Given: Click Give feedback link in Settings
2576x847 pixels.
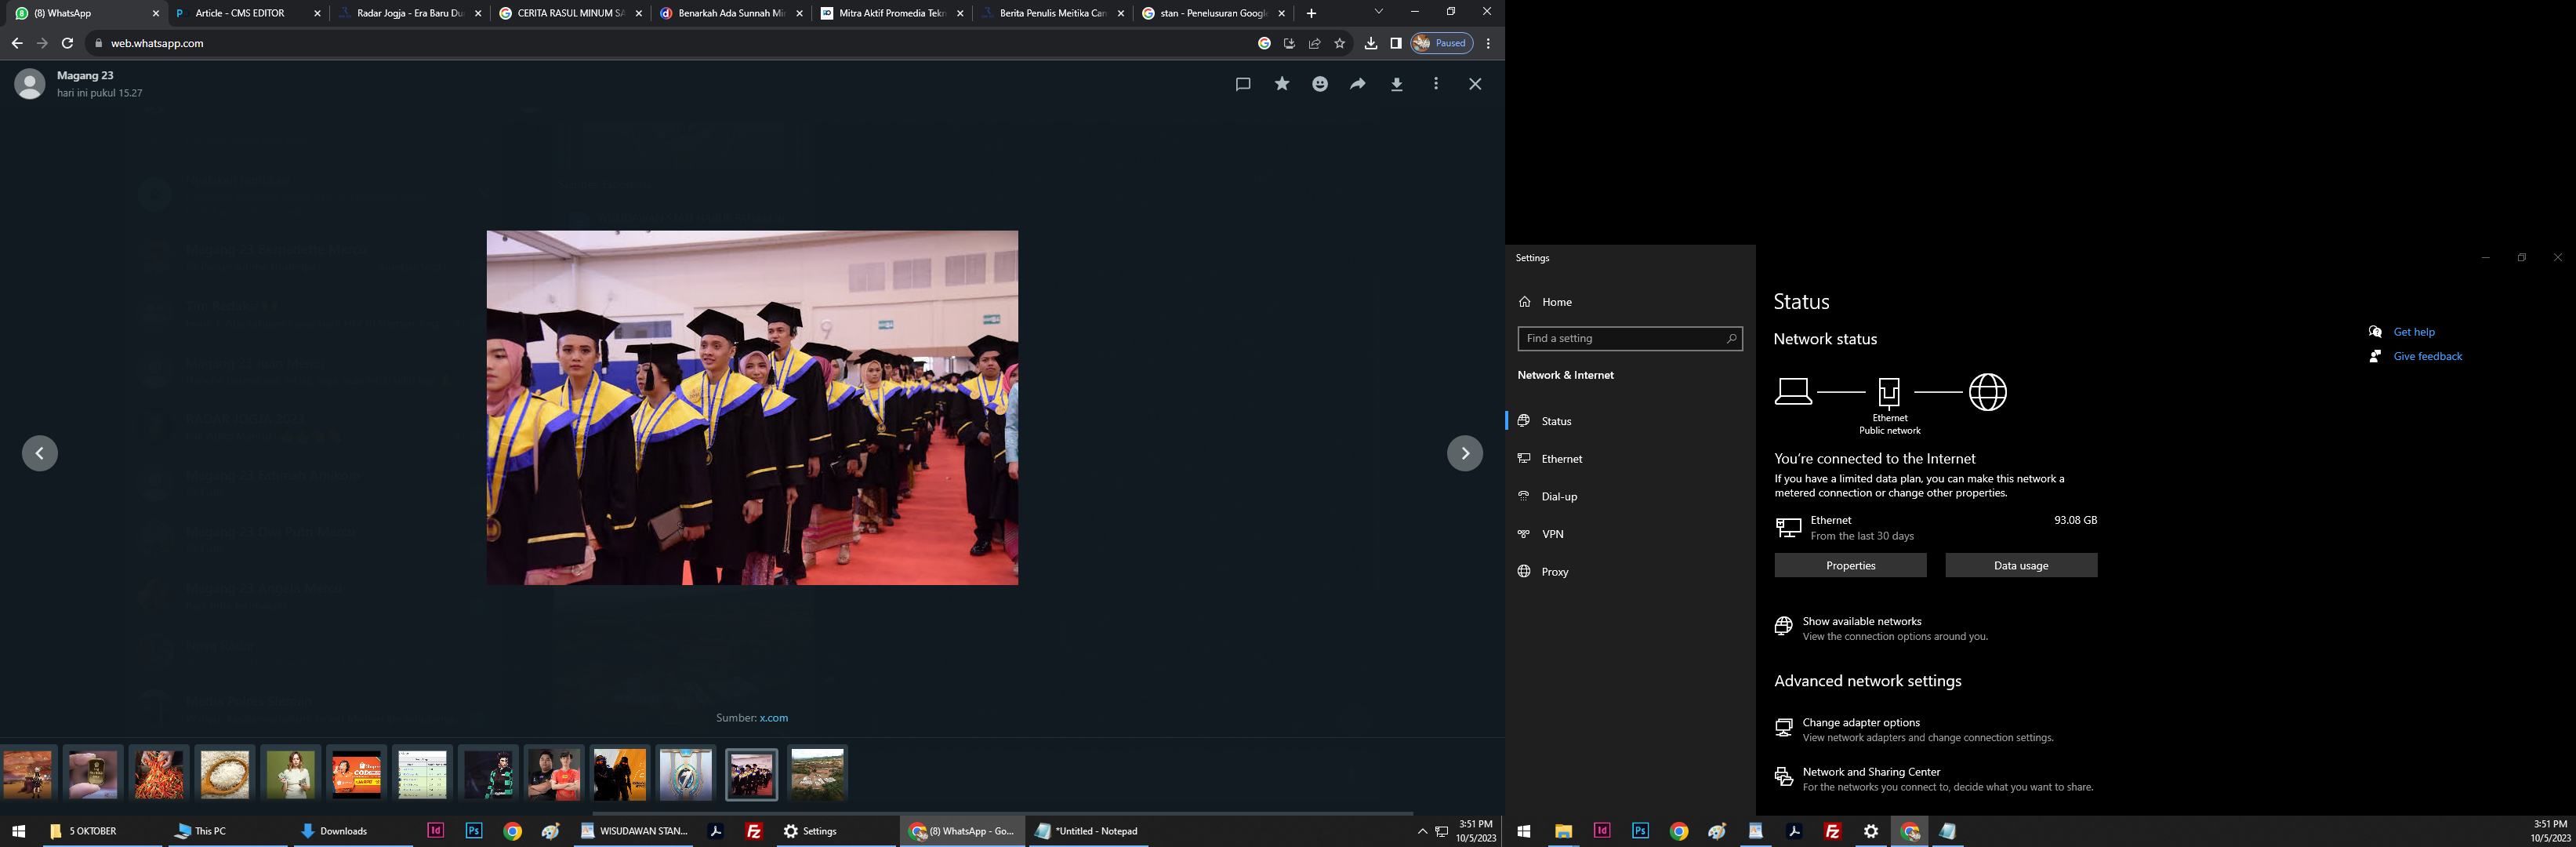Looking at the screenshot, I should (x=2427, y=356).
